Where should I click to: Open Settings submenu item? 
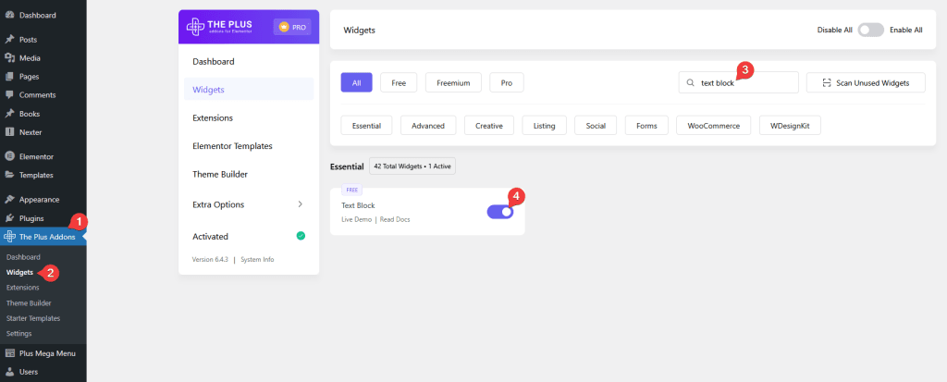click(18, 334)
